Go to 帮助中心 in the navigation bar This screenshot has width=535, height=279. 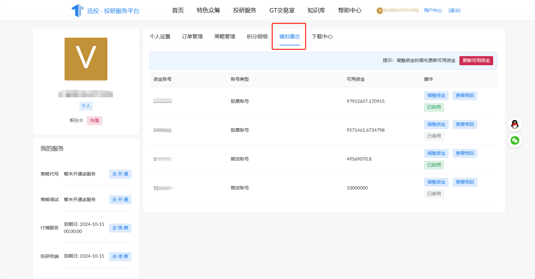click(349, 10)
